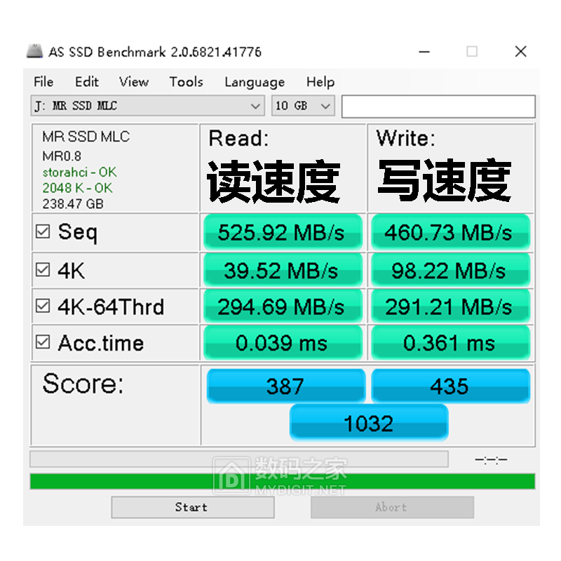Open the File menu
The width and height of the screenshot is (561, 561).
click(43, 82)
